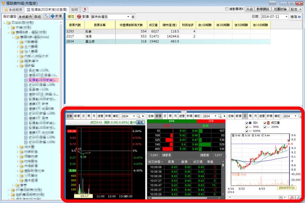305x203 pixels.
Task: Click magnifier icon in middle quote panel
Action: 219,116
